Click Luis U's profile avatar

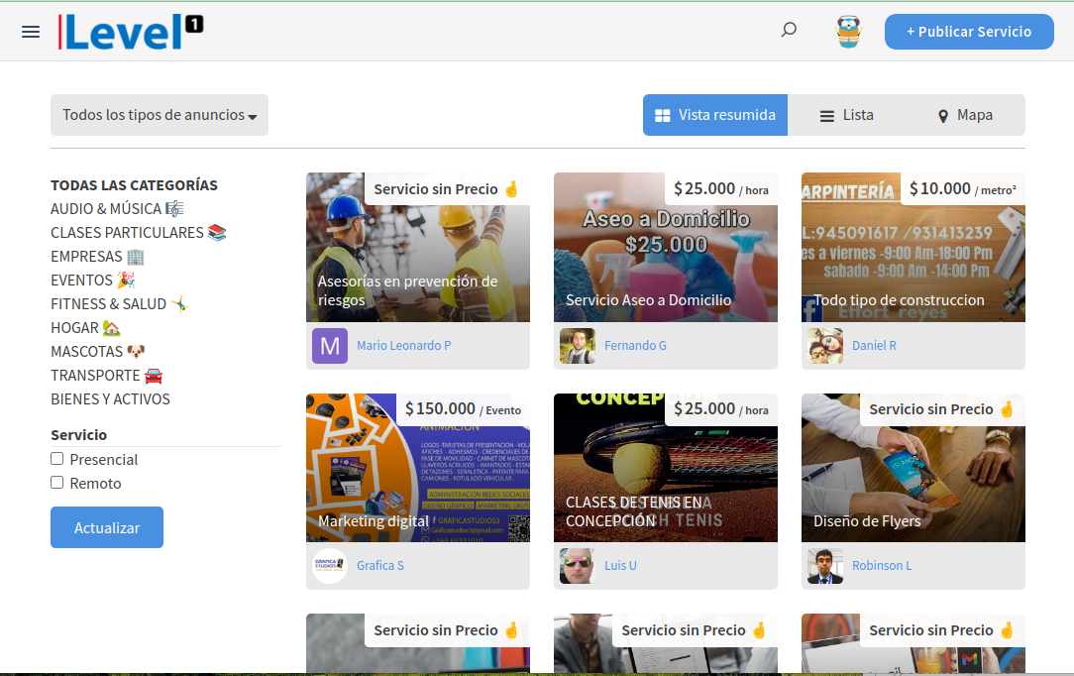click(577, 565)
